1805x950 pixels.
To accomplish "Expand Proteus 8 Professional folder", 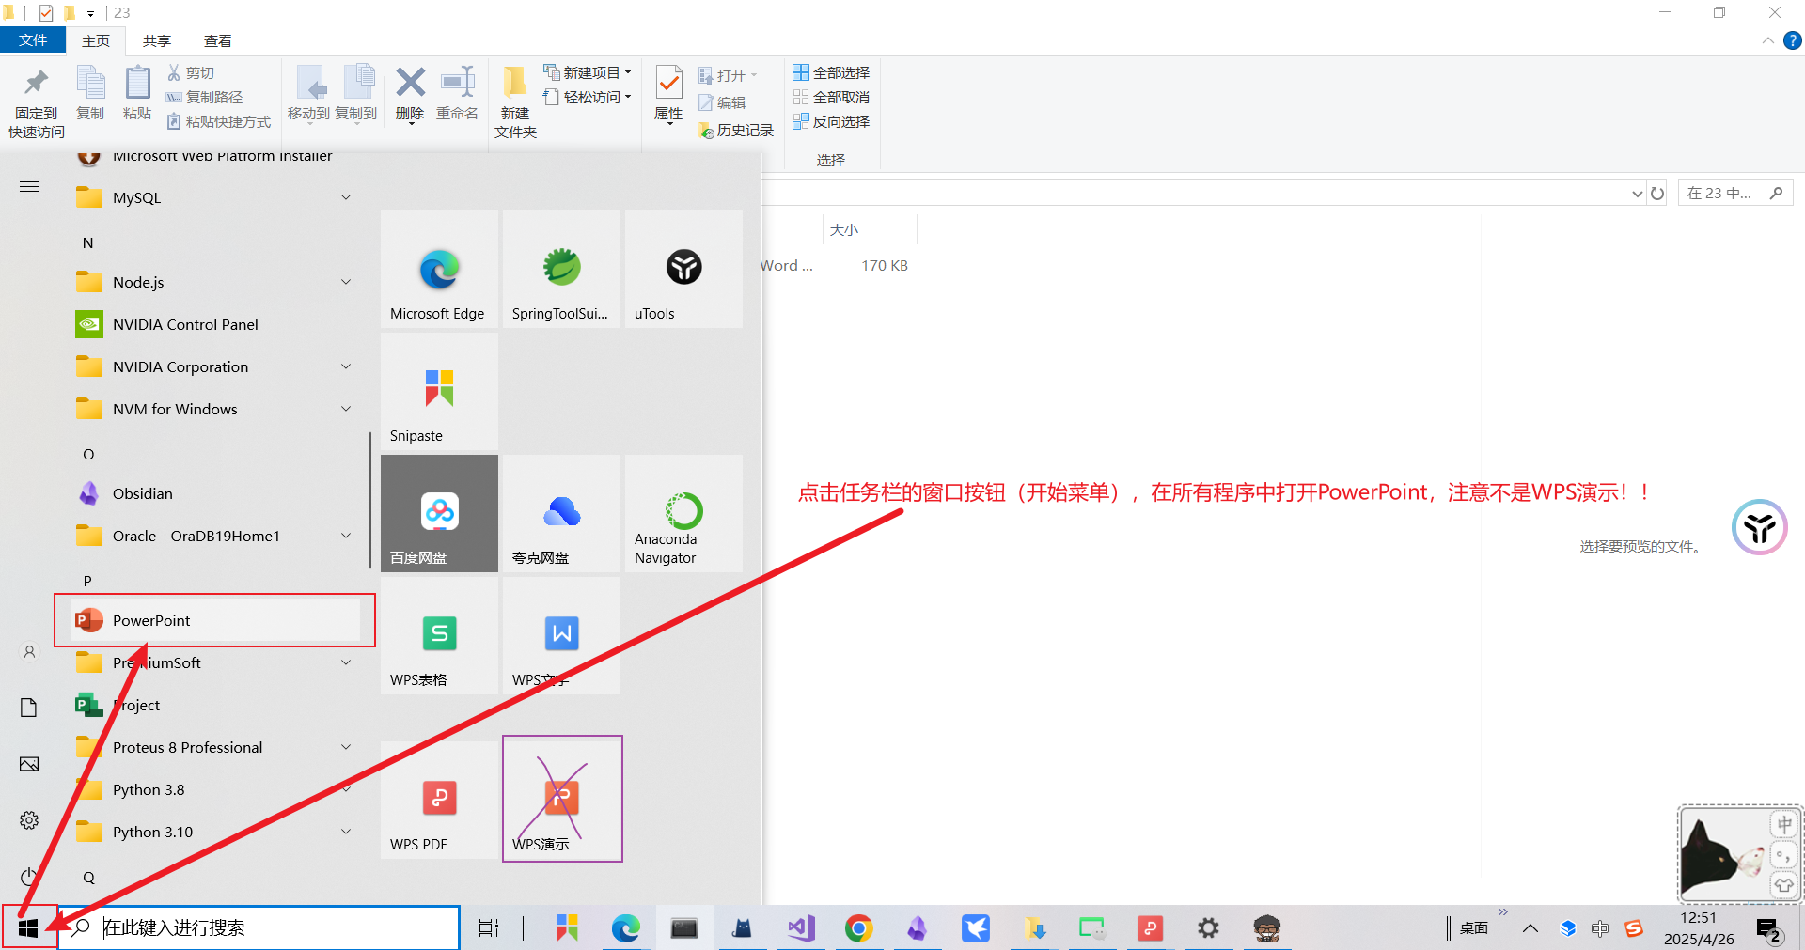I will pyautogui.click(x=346, y=747).
